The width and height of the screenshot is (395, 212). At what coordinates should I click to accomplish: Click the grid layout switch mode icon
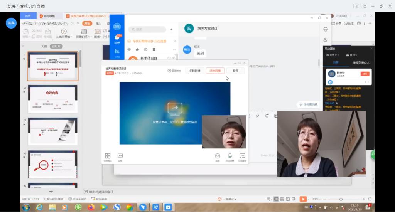(x=108, y=156)
